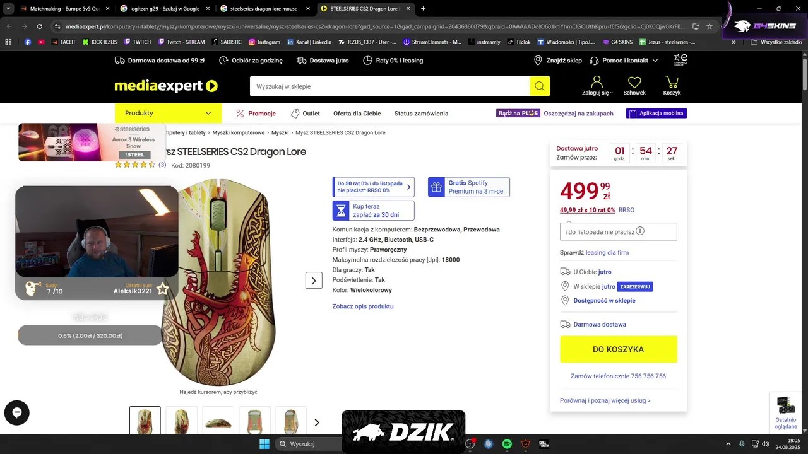Click info icon next to nie płacisz
Screen dimensions: 808x454
click(x=640, y=231)
